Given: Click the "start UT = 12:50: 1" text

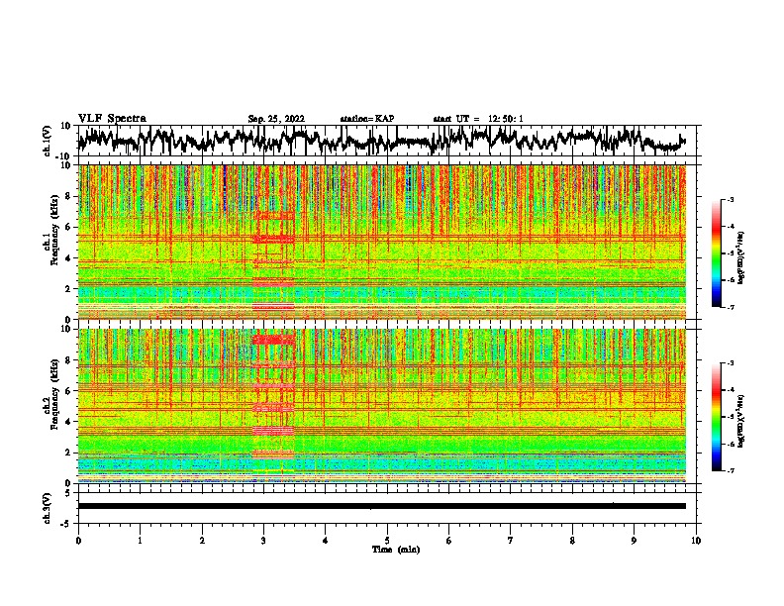Looking at the screenshot, I should [478, 119].
